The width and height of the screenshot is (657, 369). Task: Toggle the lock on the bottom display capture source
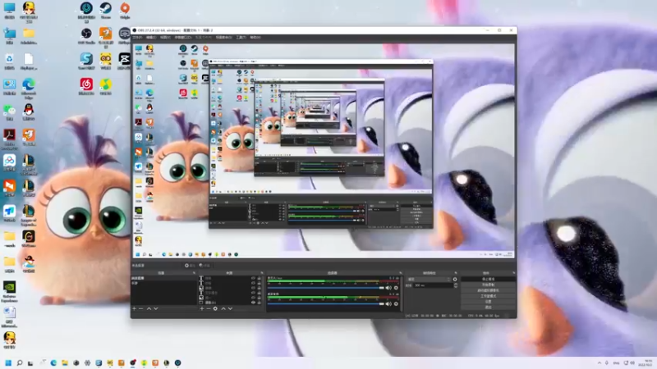(259, 302)
